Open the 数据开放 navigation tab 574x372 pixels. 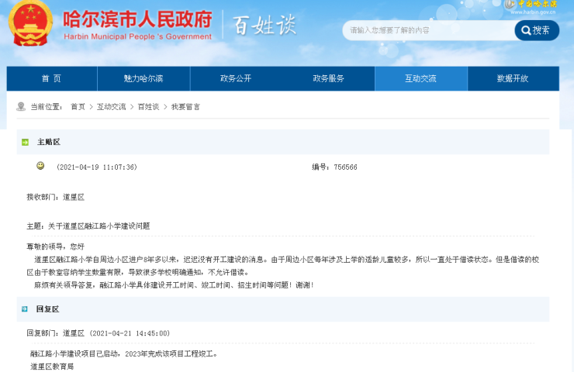click(513, 79)
